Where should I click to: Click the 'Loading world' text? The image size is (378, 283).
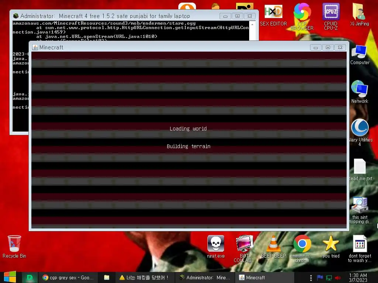tap(188, 129)
